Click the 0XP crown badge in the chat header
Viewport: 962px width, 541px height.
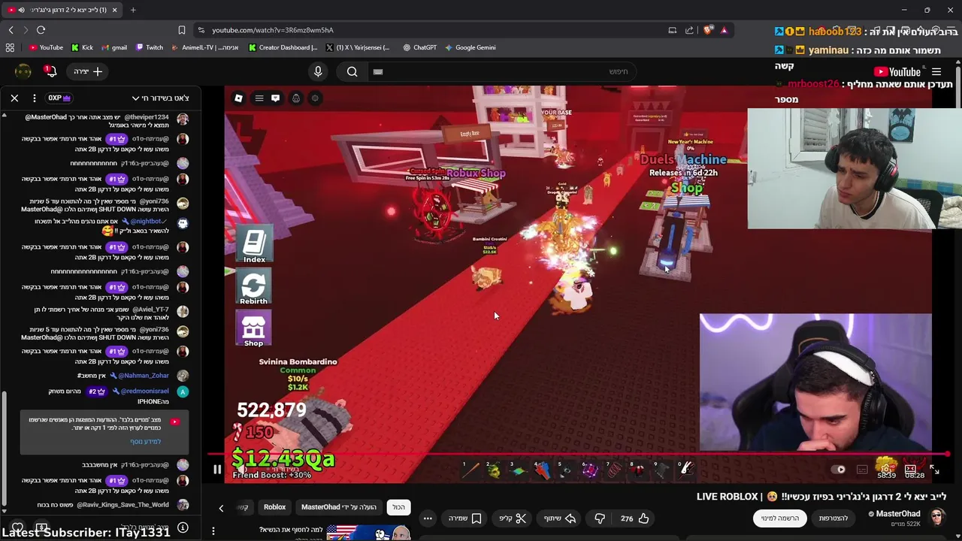click(x=59, y=98)
